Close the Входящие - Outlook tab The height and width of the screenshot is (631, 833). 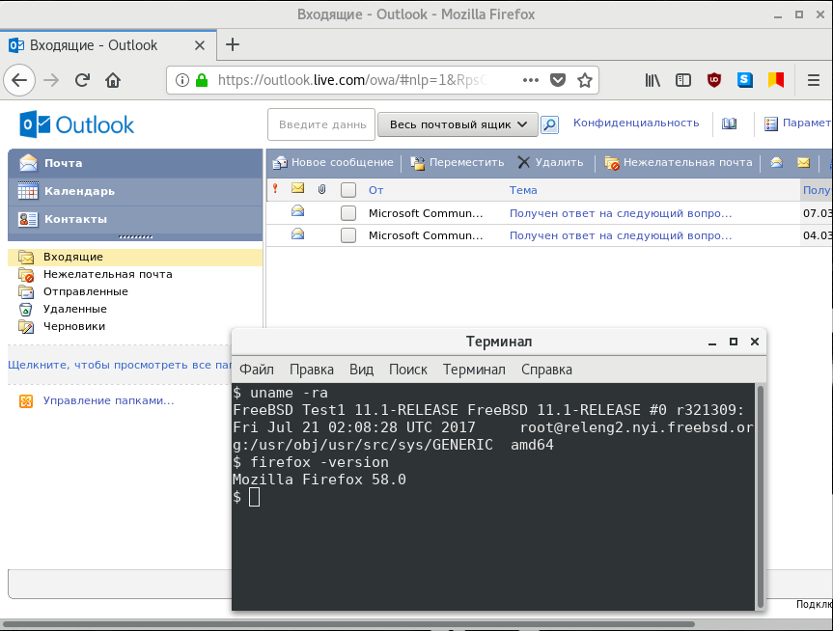(200, 45)
